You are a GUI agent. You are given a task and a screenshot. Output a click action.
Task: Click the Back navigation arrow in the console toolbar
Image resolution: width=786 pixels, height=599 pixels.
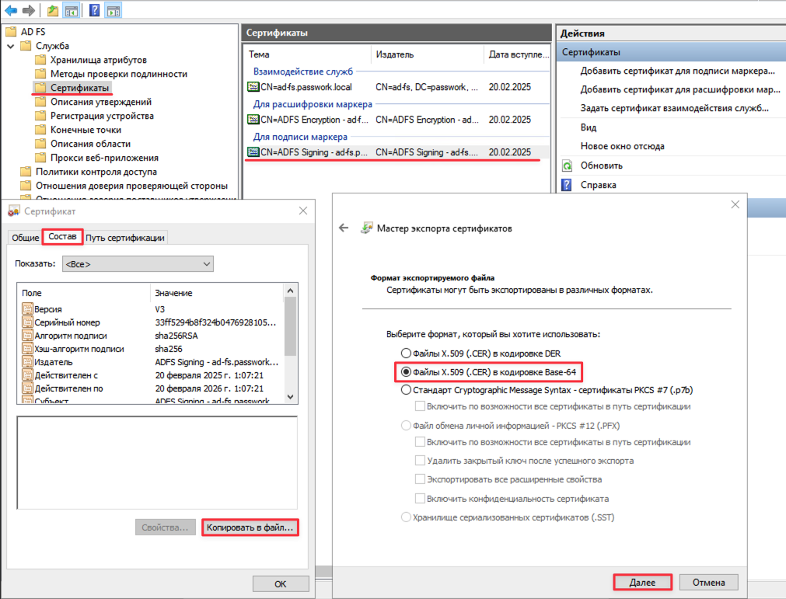point(10,10)
